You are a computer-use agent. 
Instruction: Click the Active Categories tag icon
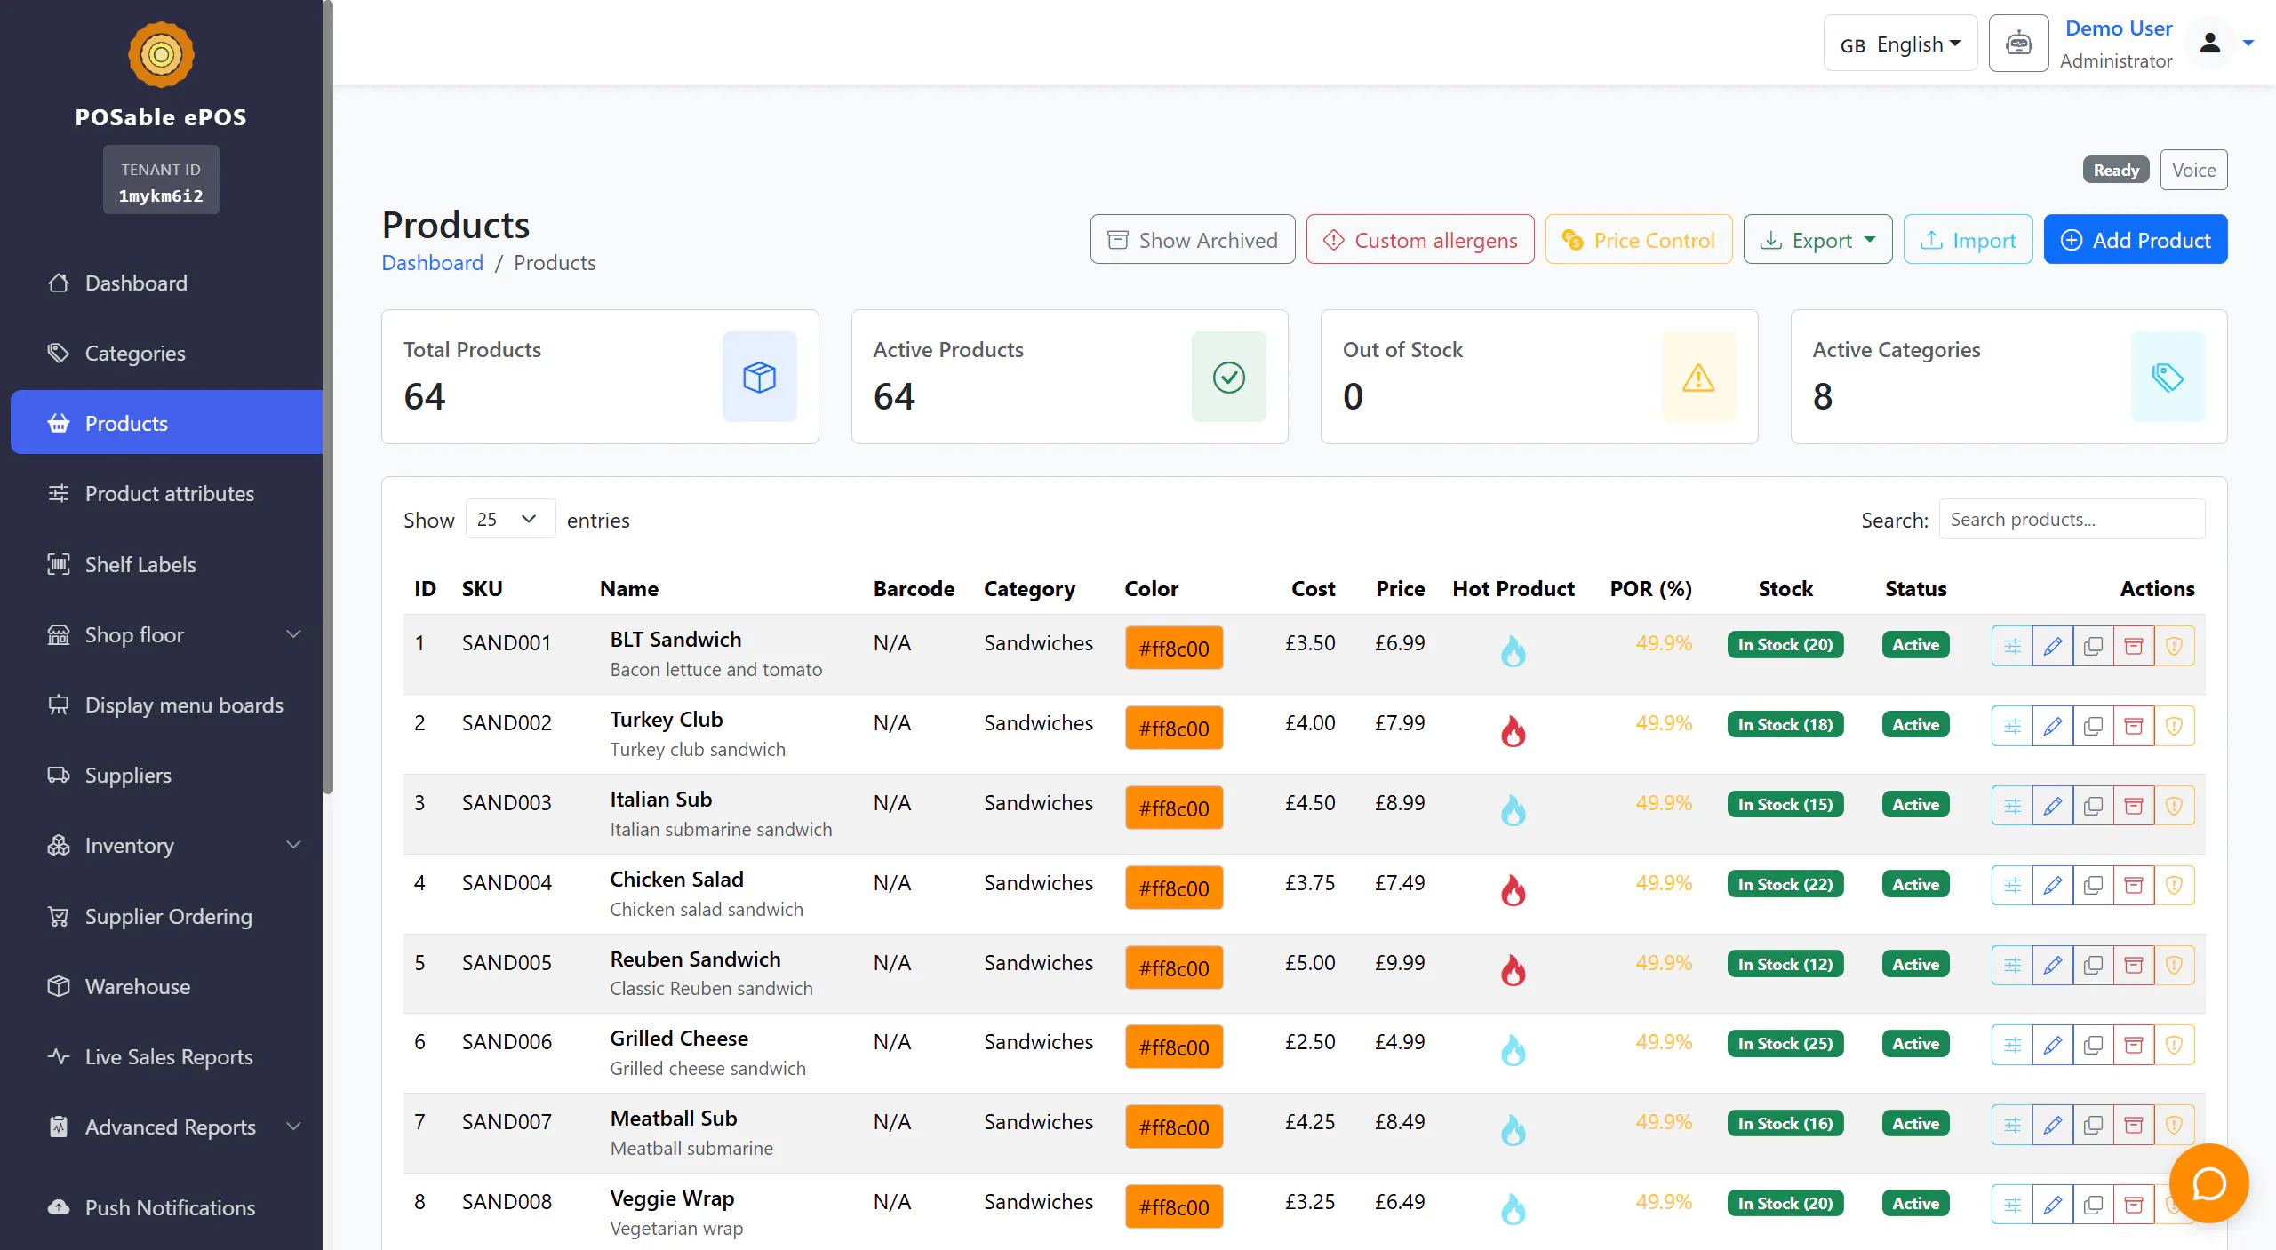click(x=2168, y=377)
